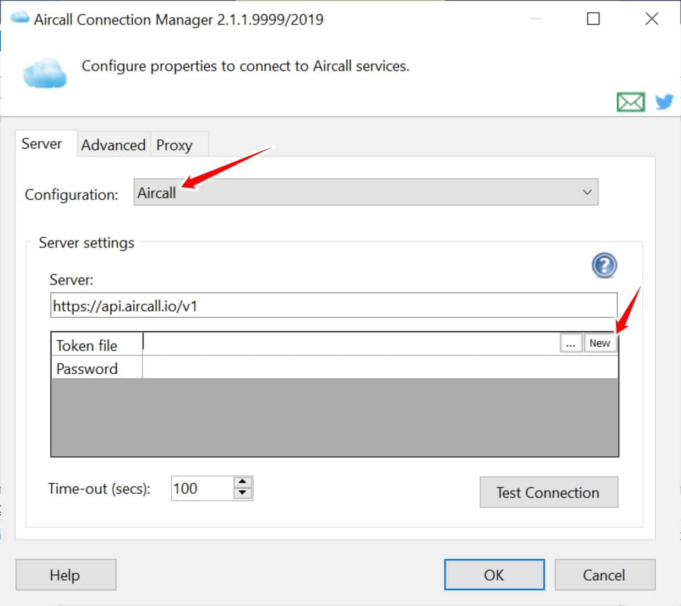
Task: Click the Token file value field
Action: point(351,343)
